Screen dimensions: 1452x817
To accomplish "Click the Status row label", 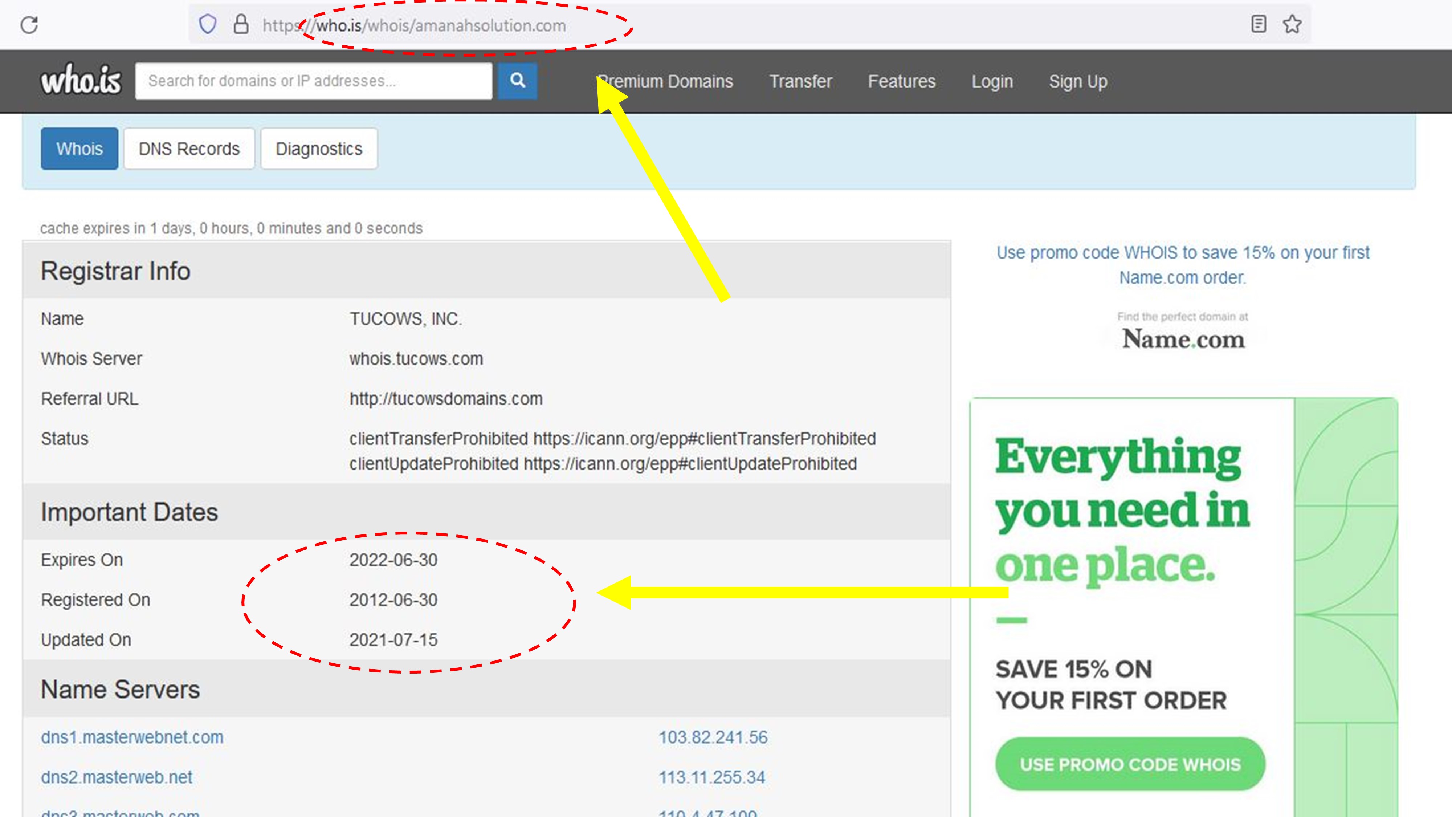I will pyautogui.click(x=64, y=439).
